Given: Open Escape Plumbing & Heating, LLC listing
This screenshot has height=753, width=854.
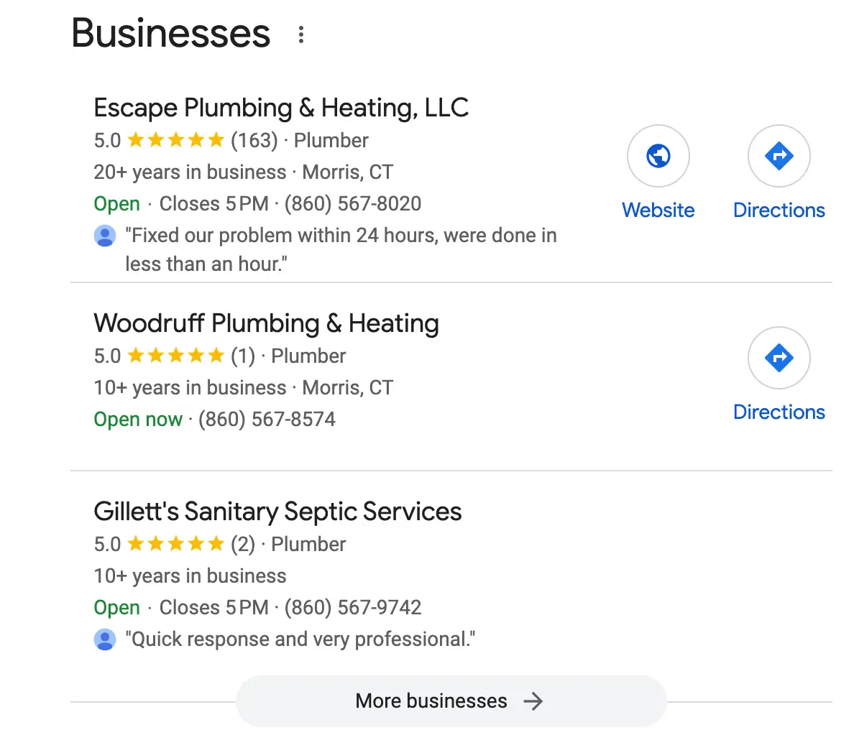Looking at the screenshot, I should tap(281, 108).
